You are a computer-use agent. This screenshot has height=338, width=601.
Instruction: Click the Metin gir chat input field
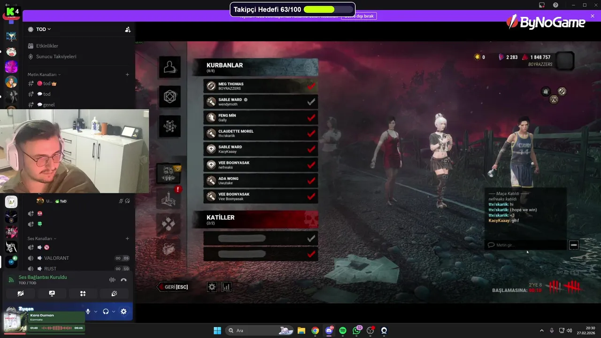tap(526, 245)
